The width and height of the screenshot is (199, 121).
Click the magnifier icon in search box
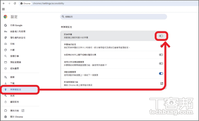[63, 17]
